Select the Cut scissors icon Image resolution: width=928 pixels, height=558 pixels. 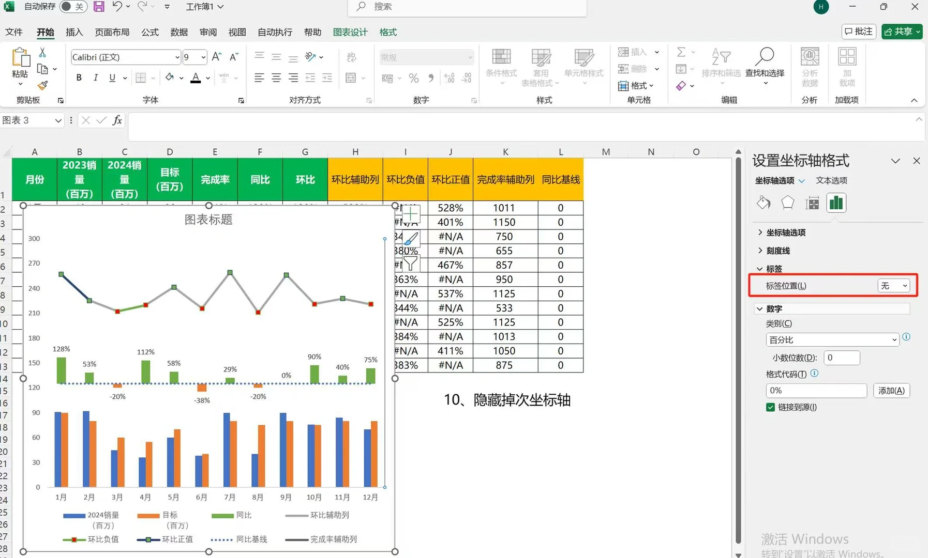tap(42, 52)
